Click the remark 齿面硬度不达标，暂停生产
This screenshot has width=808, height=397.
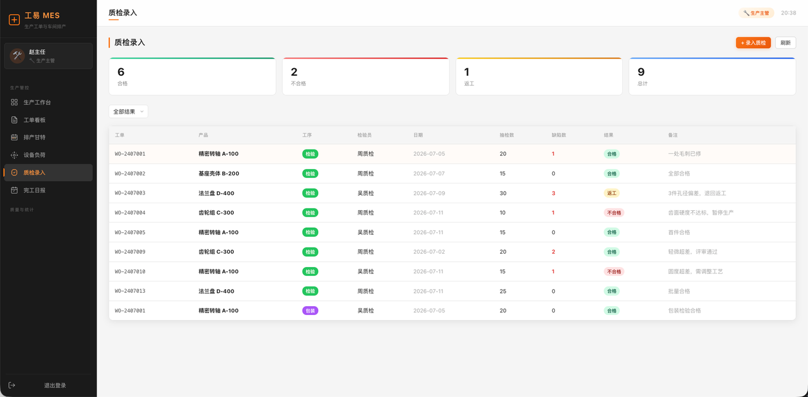tap(701, 213)
